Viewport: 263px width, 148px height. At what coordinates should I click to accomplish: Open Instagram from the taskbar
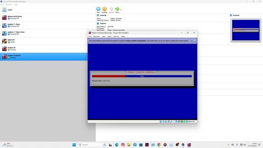pyautogui.click(x=123, y=145)
